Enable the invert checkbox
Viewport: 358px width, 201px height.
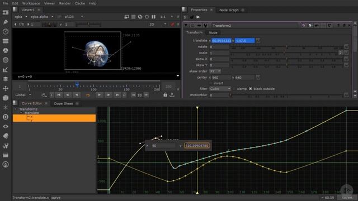point(211,83)
